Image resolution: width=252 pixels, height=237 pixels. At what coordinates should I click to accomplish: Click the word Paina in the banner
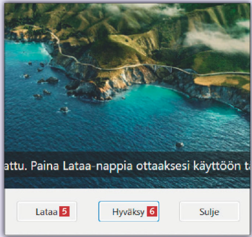pos(45,166)
